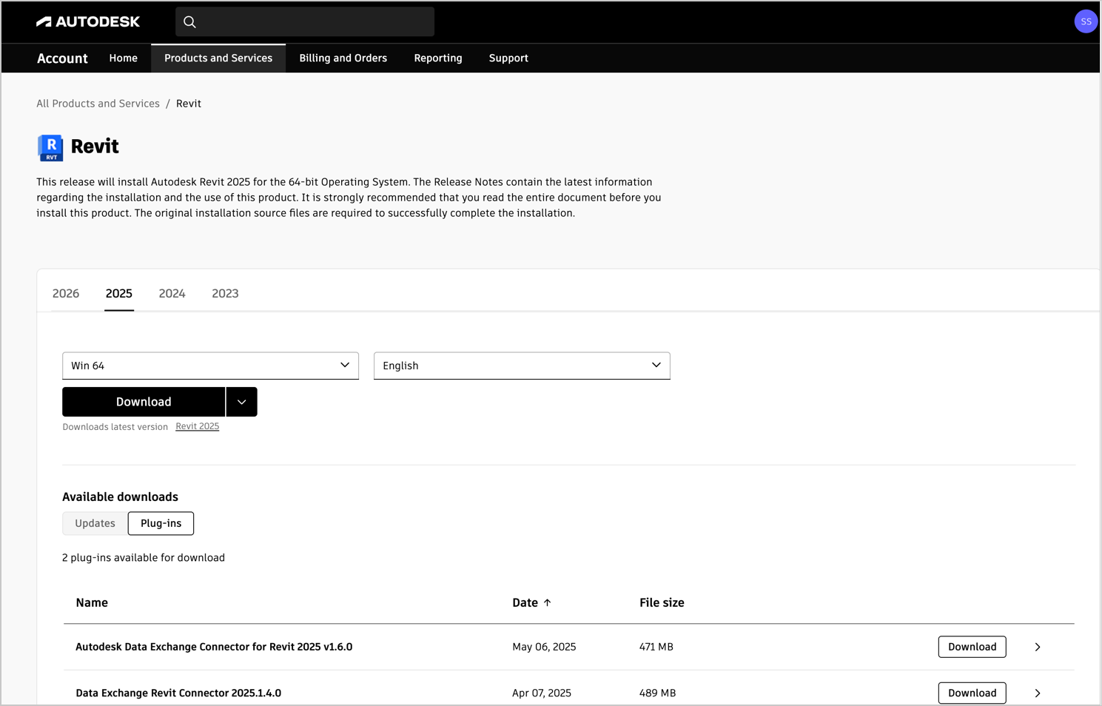The height and width of the screenshot is (706, 1102).
Task: Click the Account heading link
Action: (x=62, y=58)
